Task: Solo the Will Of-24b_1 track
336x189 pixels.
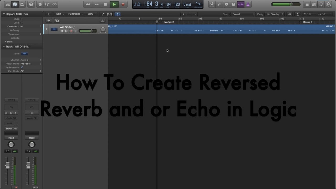Action: [x=66, y=31]
